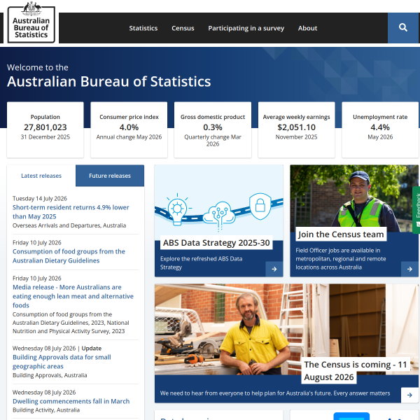This screenshot has height=420, width=420.
Task: Open the Population statistic card
Action: pyautogui.click(x=45, y=130)
